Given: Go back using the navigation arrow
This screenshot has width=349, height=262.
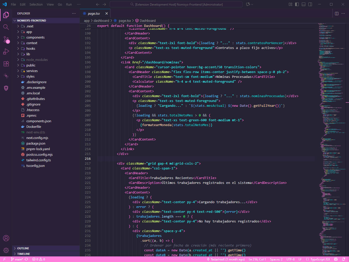Looking at the screenshot, I should point(98,4).
